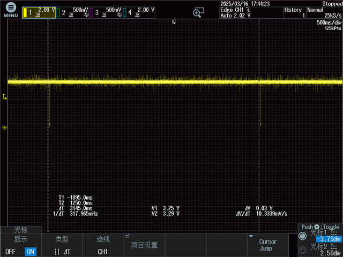Select 光标2 cursor knob
Image resolution: width=343 pixels, height=257 pixels.
point(302,250)
